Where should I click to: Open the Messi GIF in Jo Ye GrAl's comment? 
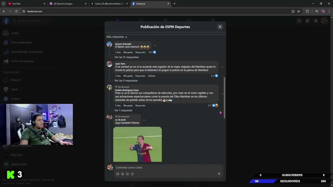[x=137, y=144]
